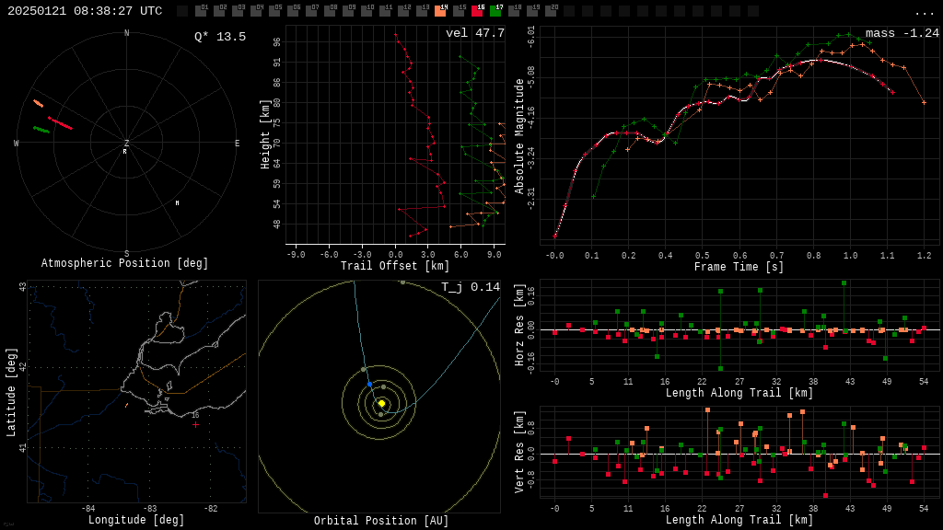The height and width of the screenshot is (530, 943).
Task: Click the UTC timestamp in the header
Action: (85, 11)
